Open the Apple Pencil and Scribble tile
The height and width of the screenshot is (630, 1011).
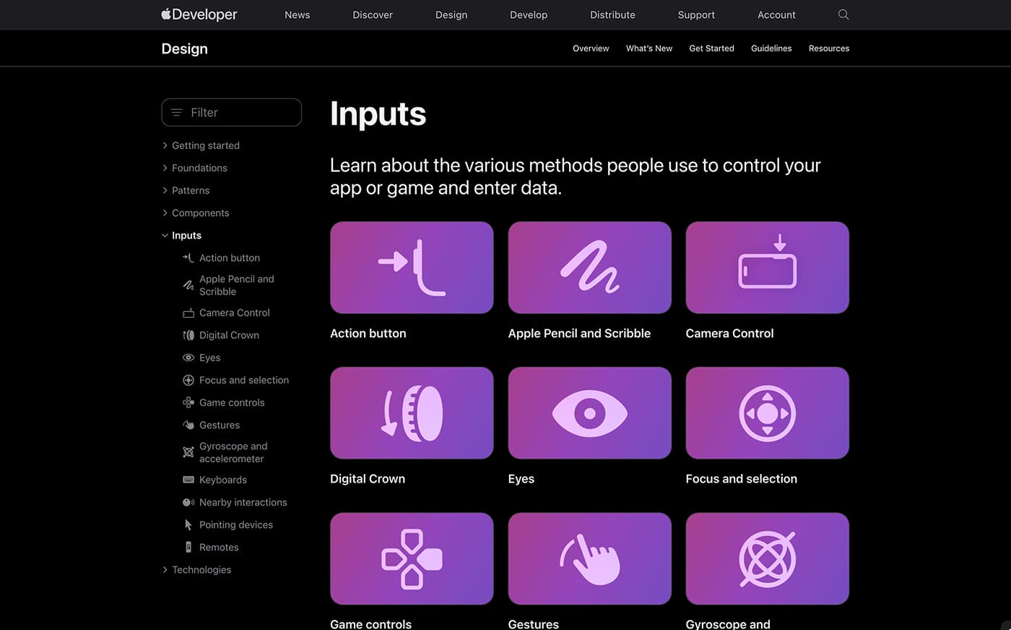[589, 267]
